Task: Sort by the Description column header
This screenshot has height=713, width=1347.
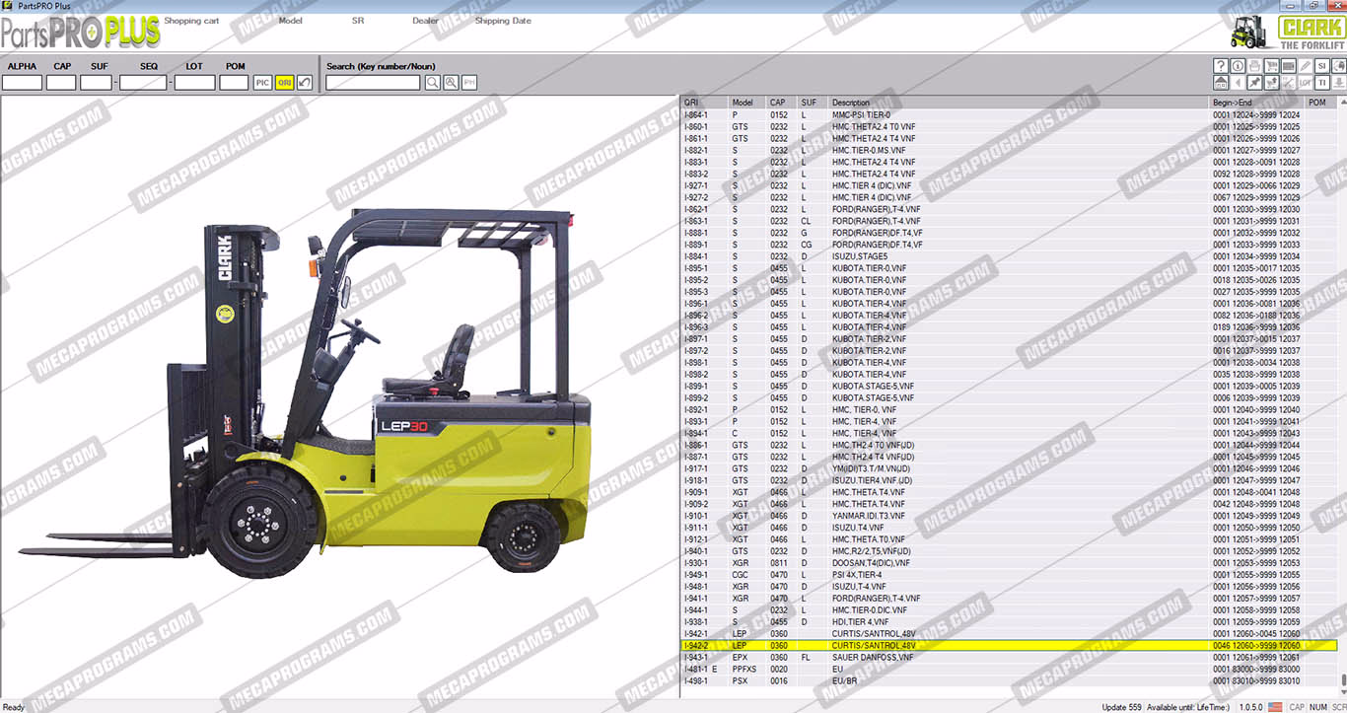Action: tap(1019, 103)
